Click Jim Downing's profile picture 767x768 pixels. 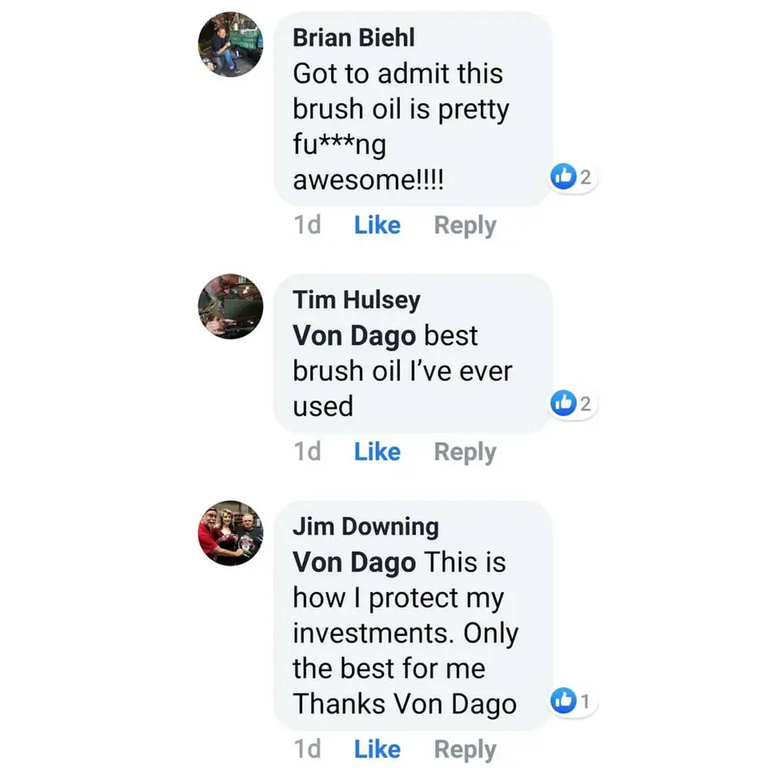230,533
